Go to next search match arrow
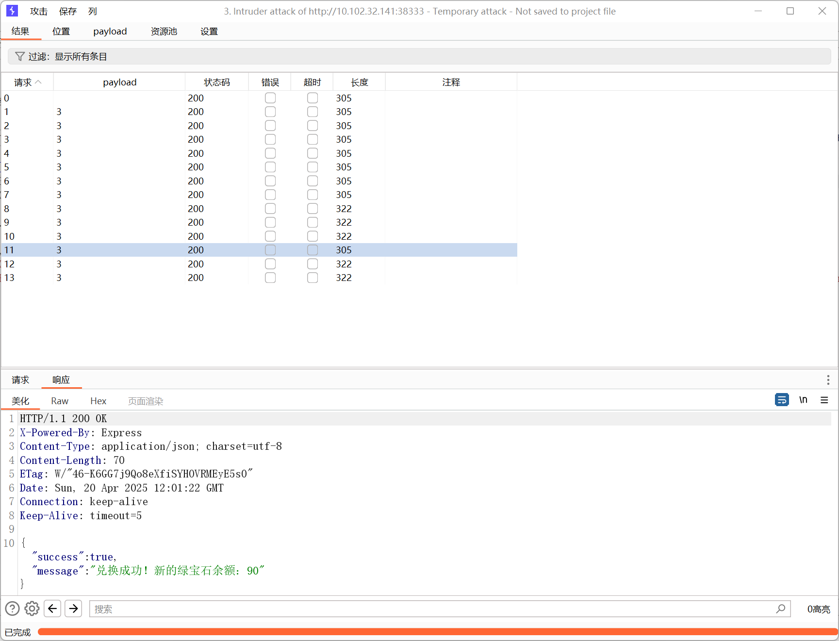839x641 pixels. coord(73,608)
